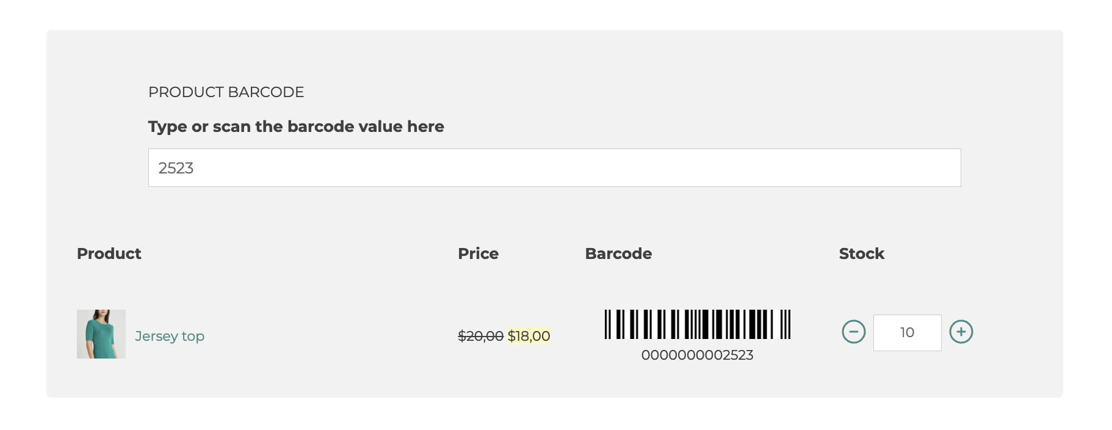Focus the stock quantity field showing 10

[907, 333]
